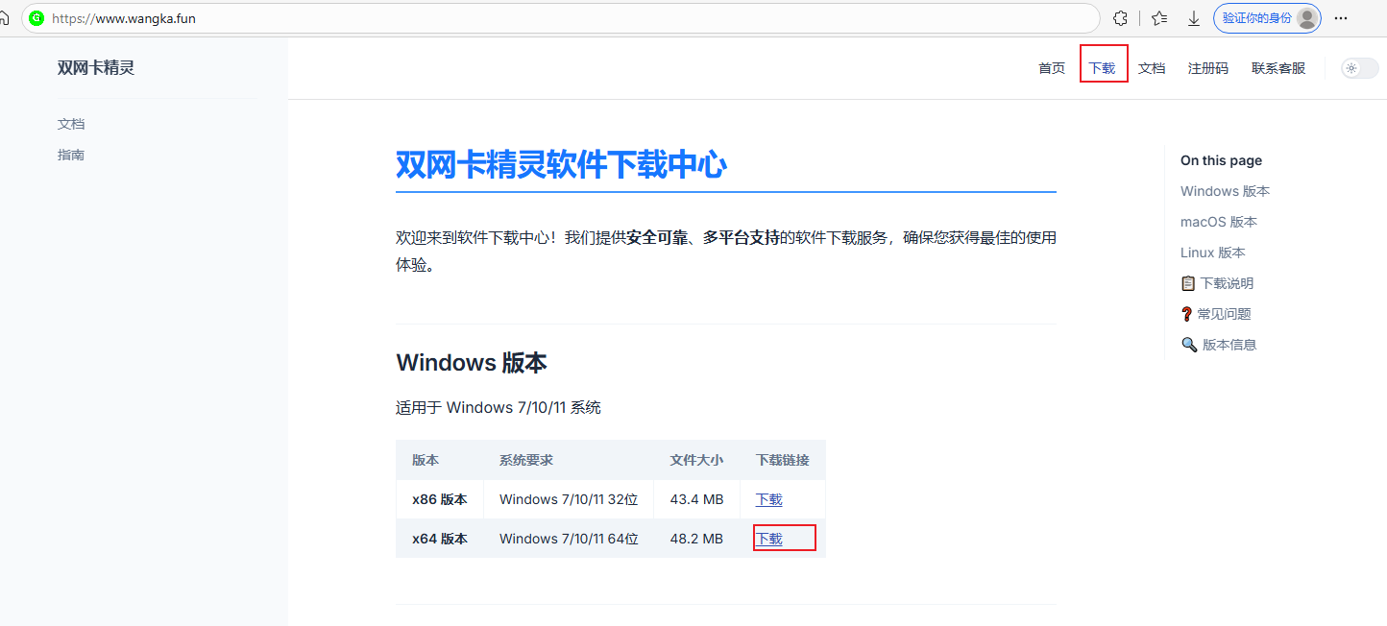Screen dimensions: 1387x626
Task: Toggle the light/dark theme switch
Action: [1359, 67]
